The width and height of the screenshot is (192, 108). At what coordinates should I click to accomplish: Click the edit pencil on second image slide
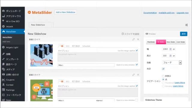[x=133, y=75]
